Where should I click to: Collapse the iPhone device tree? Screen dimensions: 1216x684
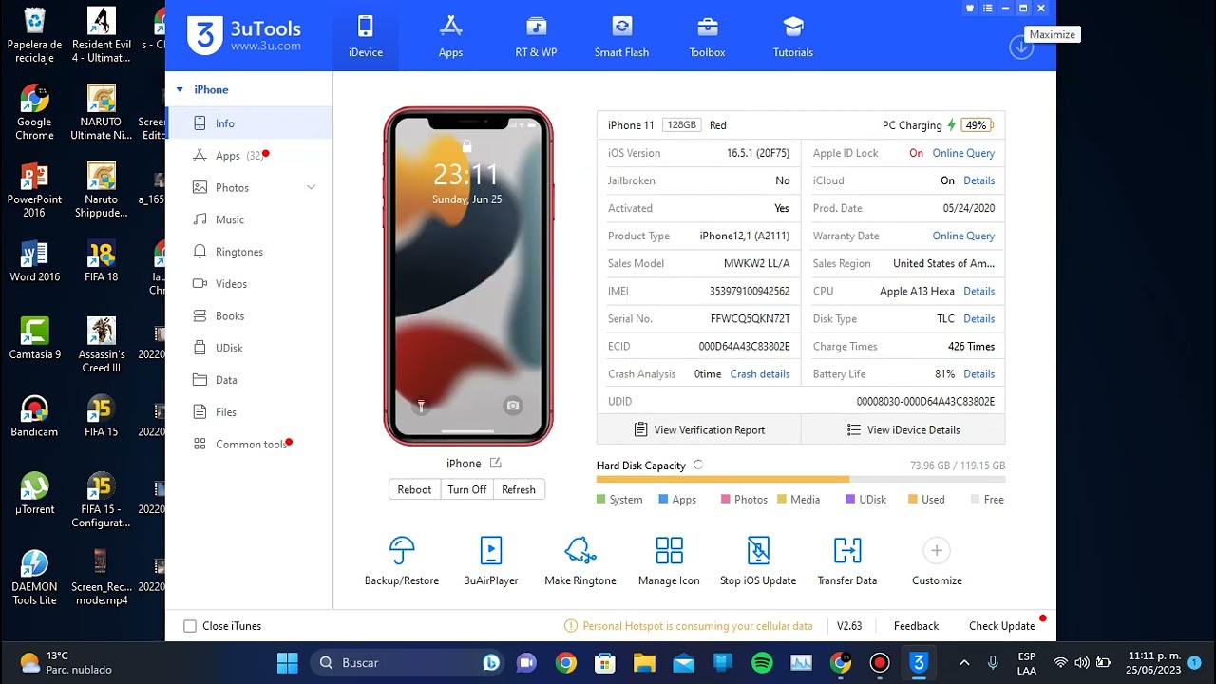[180, 90]
